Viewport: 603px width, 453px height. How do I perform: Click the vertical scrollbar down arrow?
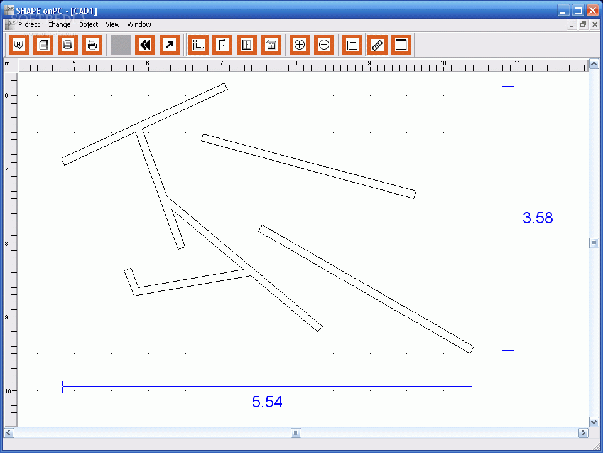(x=594, y=422)
